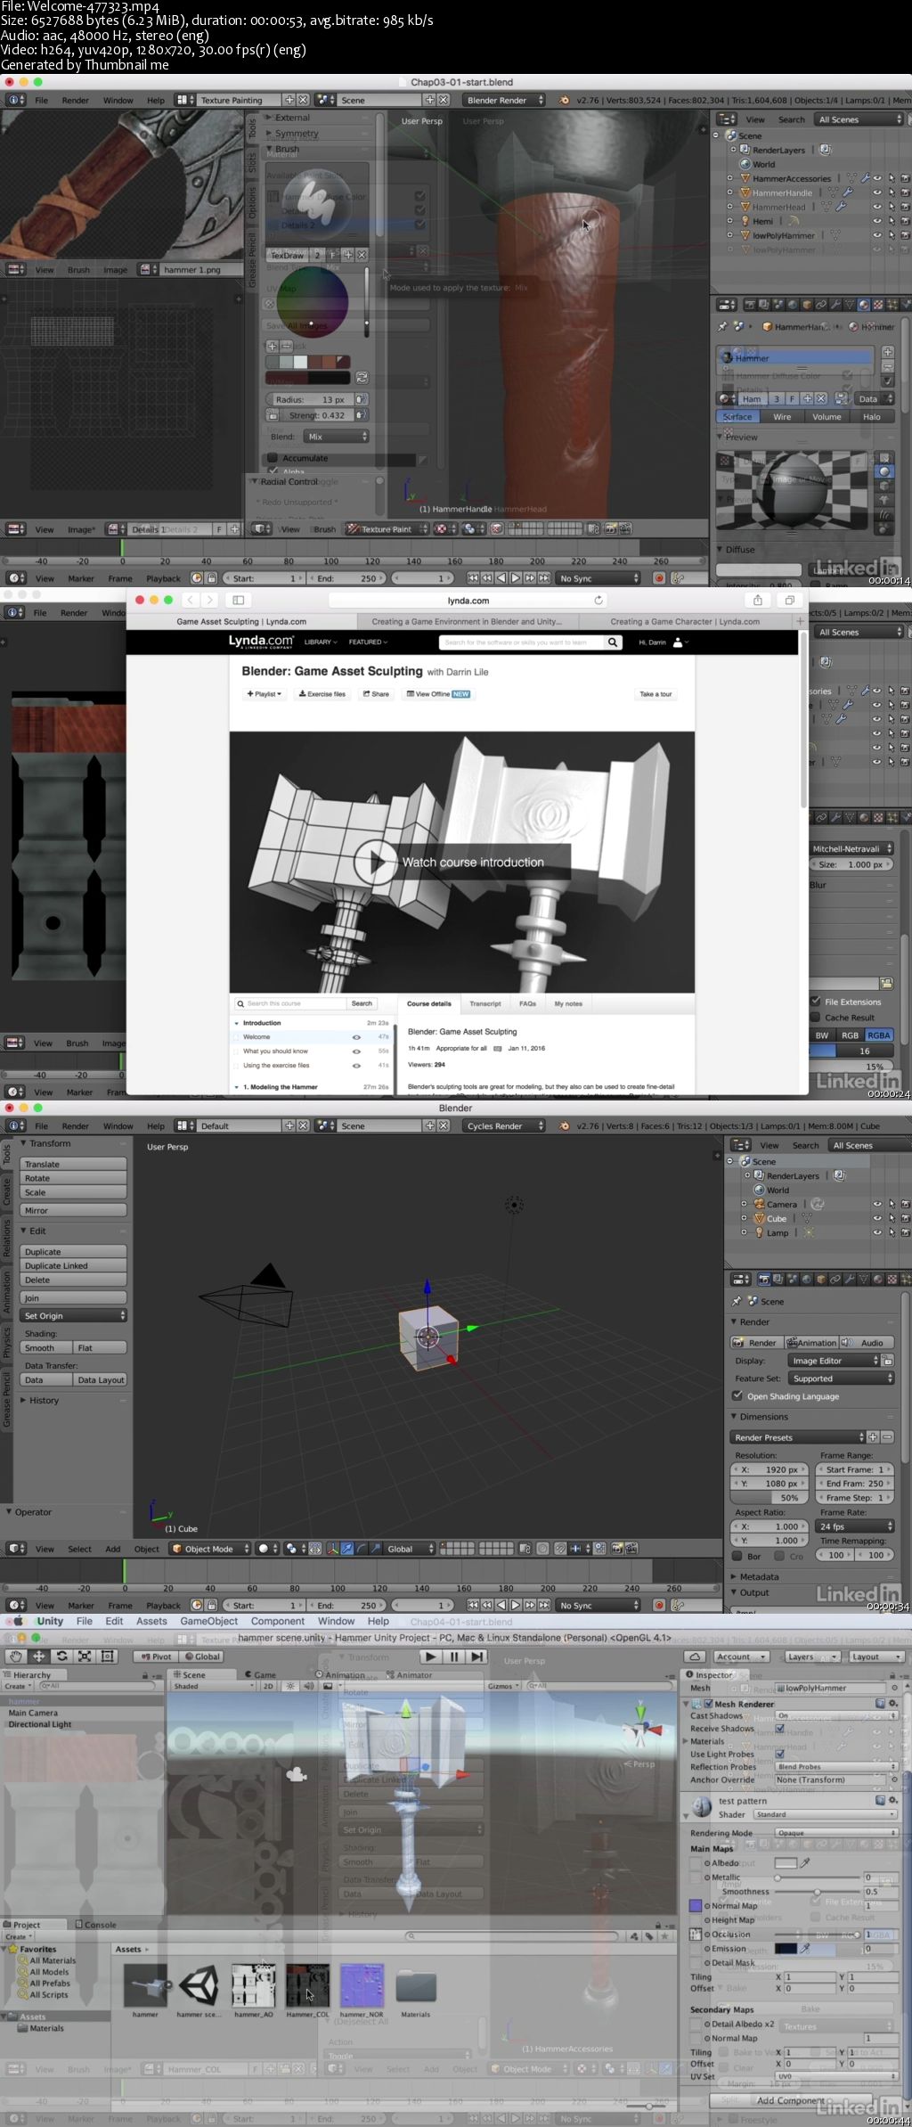Click the Translate button in the Transform panel
Viewport: 912px width, 2127px height.
[74, 1165]
